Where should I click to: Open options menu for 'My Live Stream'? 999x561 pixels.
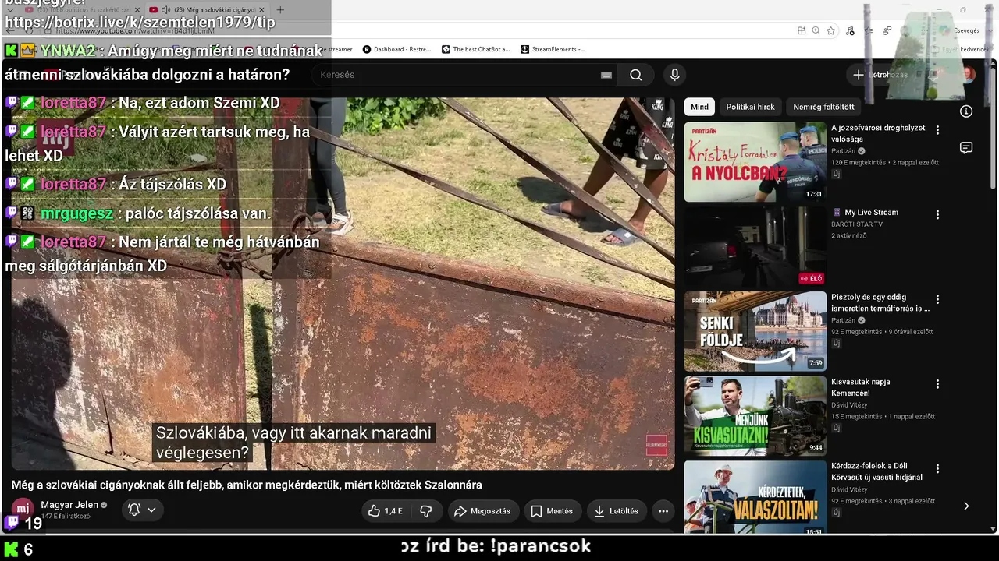[938, 214]
